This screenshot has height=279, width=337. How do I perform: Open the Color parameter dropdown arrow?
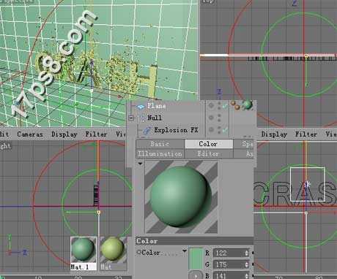pos(185,251)
